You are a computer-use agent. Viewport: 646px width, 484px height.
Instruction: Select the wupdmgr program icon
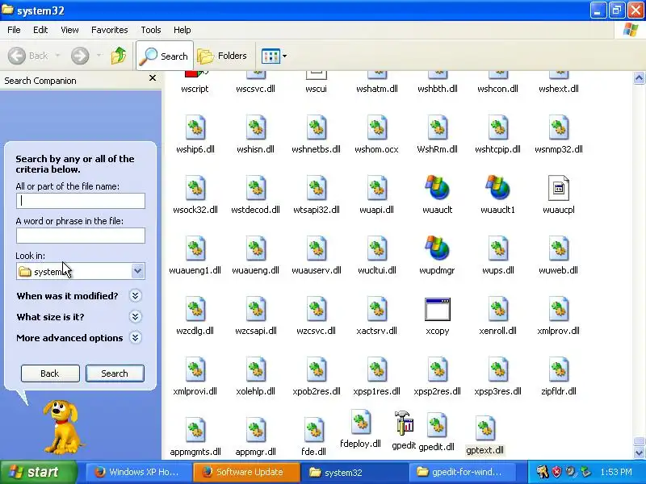coord(437,248)
